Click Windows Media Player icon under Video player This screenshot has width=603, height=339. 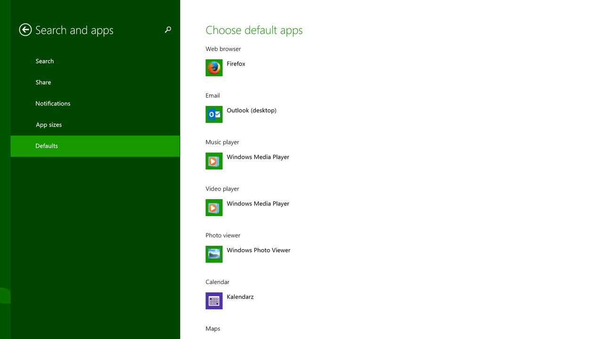point(214,208)
